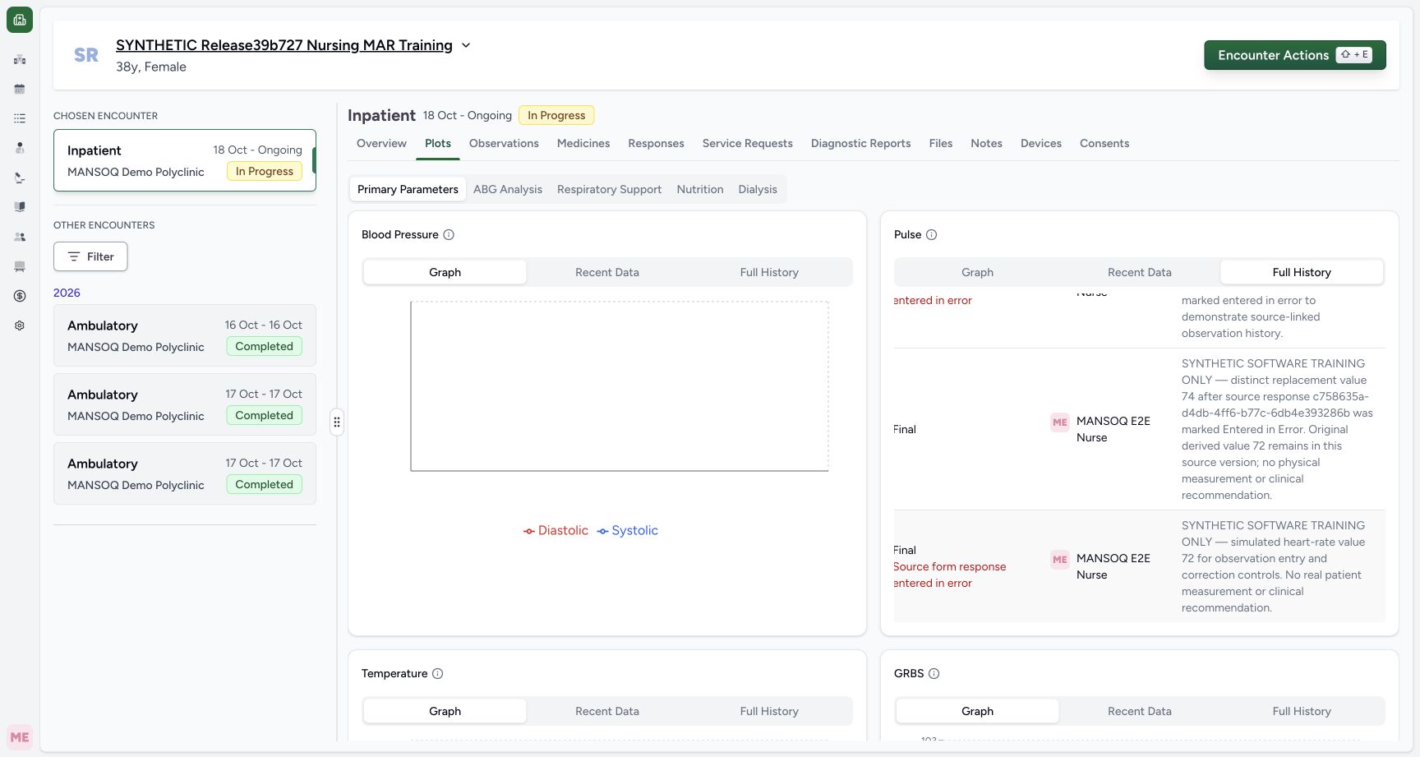Screen dimensions: 1420x757
Task: Show GRBS Recent Data
Action: click(x=1140, y=711)
